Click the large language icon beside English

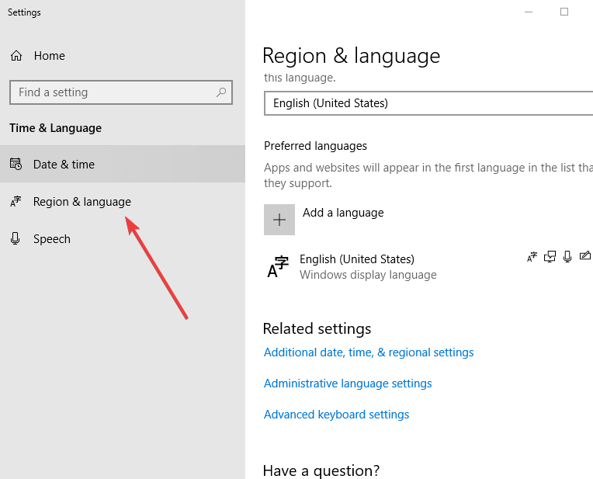pos(278,267)
